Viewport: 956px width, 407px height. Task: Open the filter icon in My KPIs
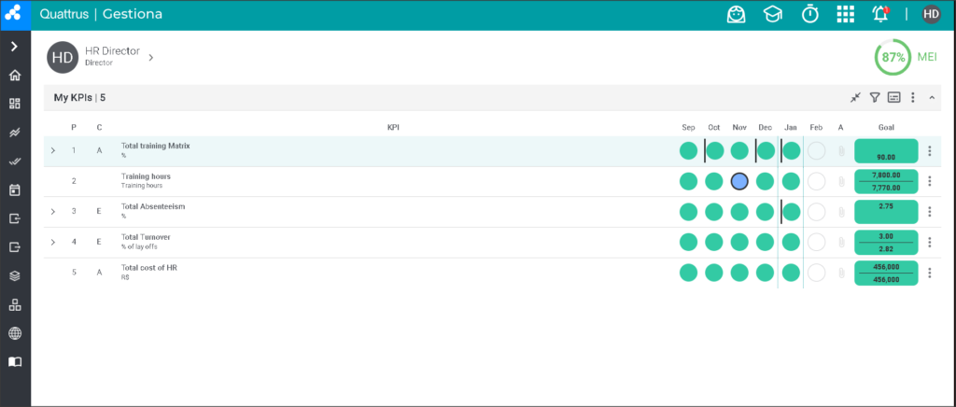[x=874, y=97]
